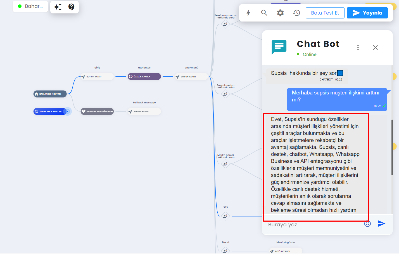The width and height of the screenshot is (399, 254).
Task: Open the search magnifier in toolbar
Action: pyautogui.click(x=264, y=13)
